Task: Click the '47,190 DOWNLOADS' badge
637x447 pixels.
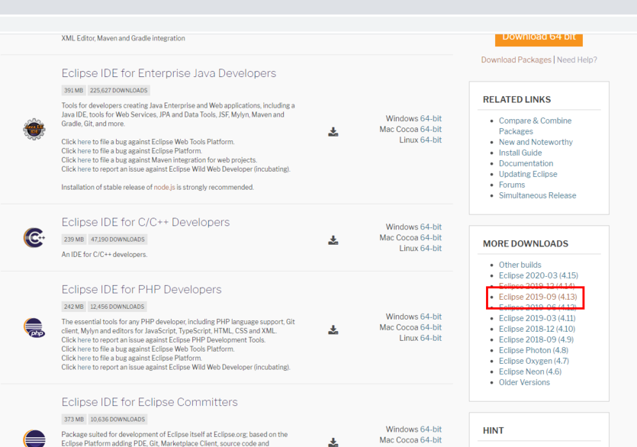Action: (117, 240)
